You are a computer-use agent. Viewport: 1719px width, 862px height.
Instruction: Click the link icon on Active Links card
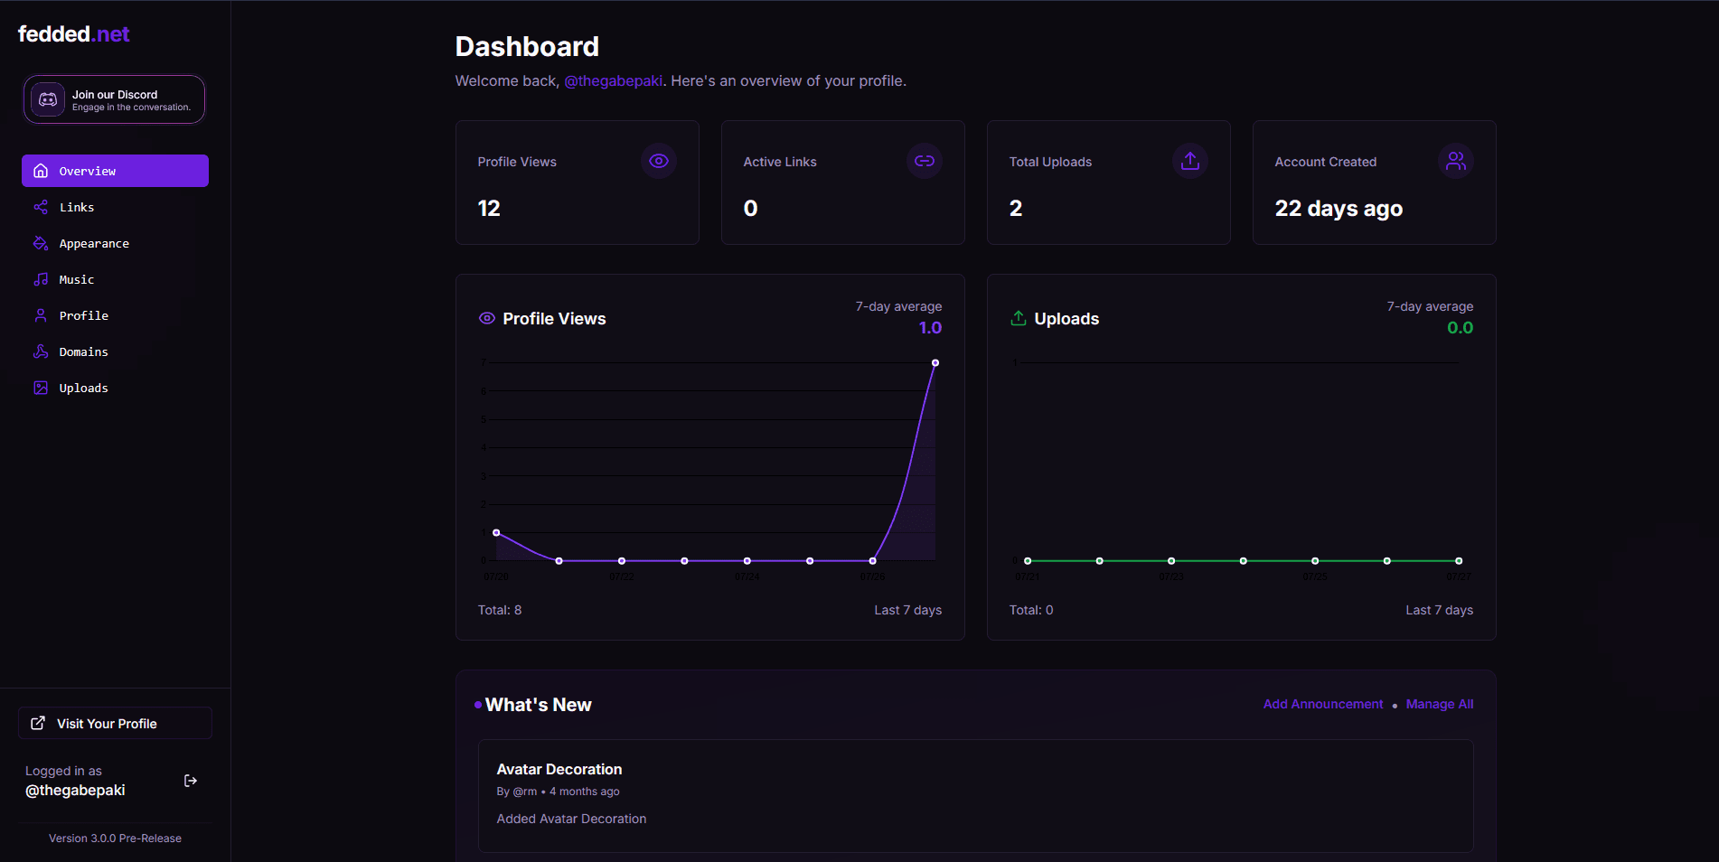(924, 161)
